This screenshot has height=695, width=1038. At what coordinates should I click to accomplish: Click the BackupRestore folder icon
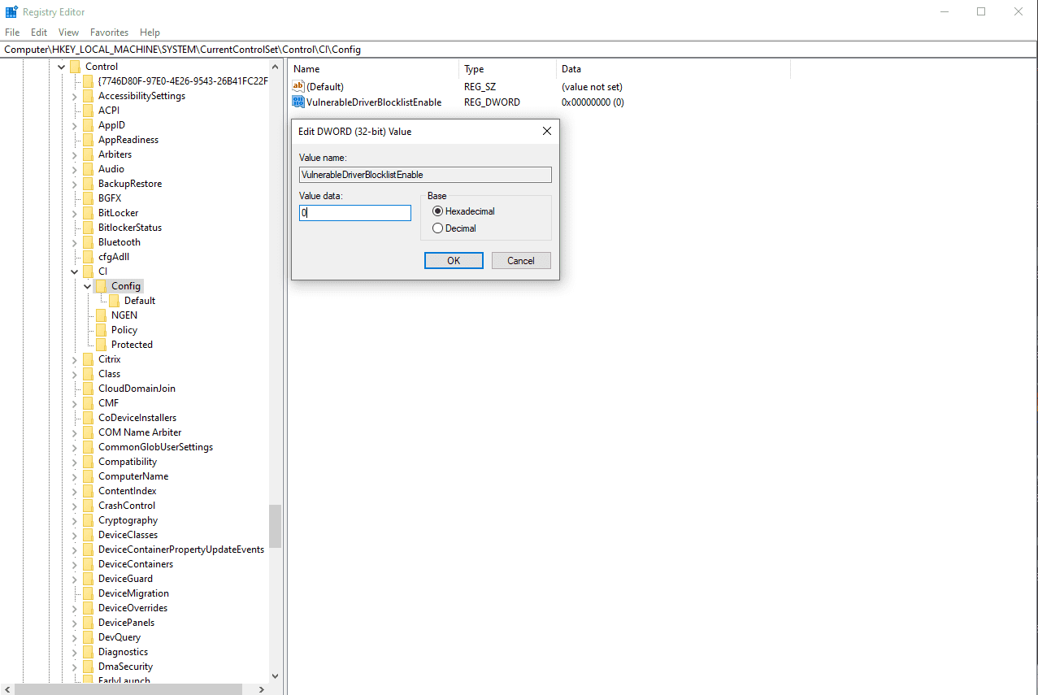88,184
